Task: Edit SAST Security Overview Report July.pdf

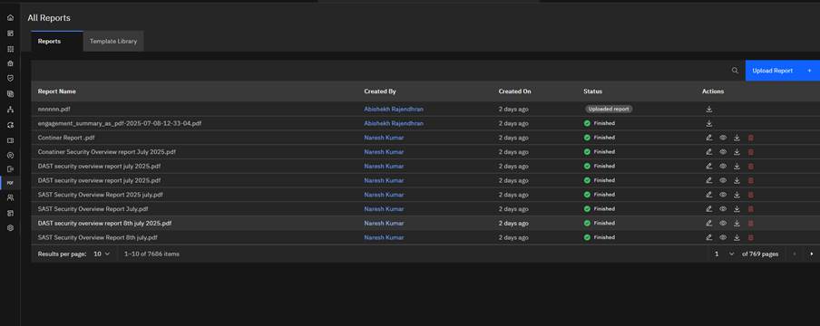Action: 709,208
